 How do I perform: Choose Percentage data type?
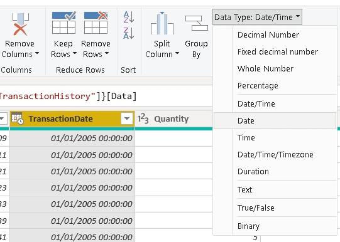point(275,85)
